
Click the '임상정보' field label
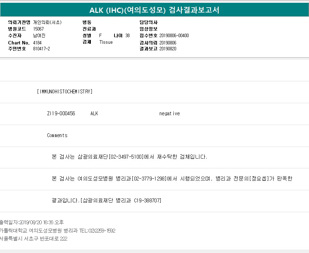149,29
